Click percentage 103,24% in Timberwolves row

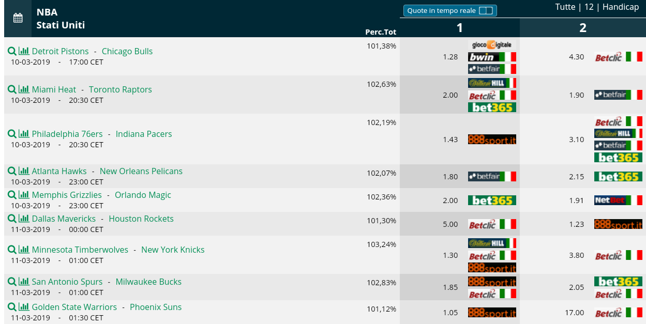tap(382, 244)
